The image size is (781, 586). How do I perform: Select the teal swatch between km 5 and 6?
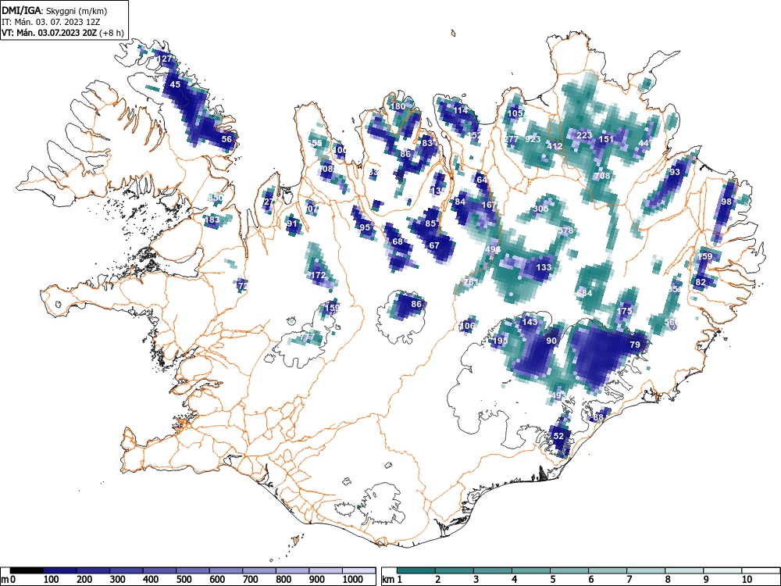point(569,570)
